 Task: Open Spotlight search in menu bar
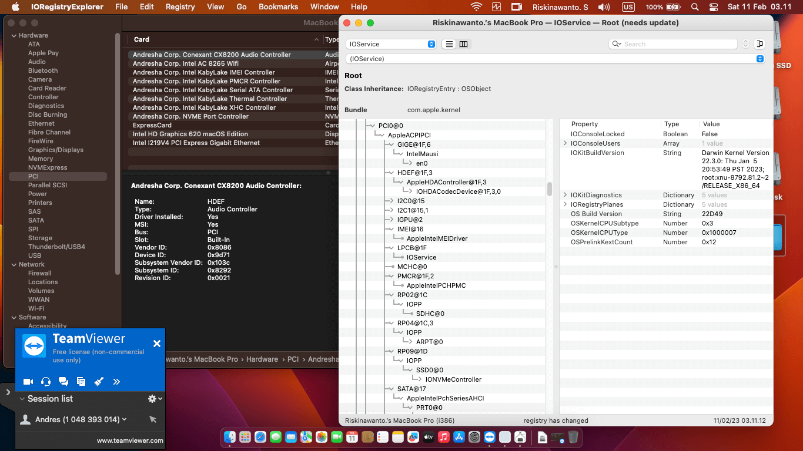coord(695,7)
